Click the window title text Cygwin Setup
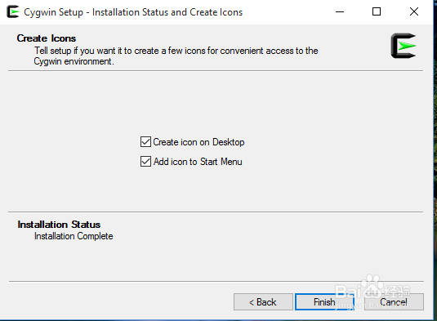 (x=133, y=12)
